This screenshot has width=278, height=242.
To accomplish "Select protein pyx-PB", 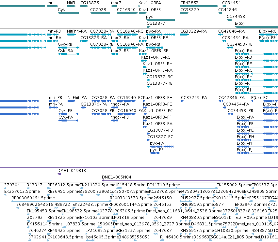I will (x=157, y=150).
